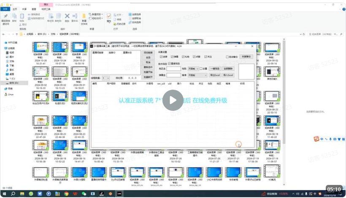This screenshot has height=198, width=346.
Task: Click the Properties icon in ribbon
Action: [x=108, y=17]
